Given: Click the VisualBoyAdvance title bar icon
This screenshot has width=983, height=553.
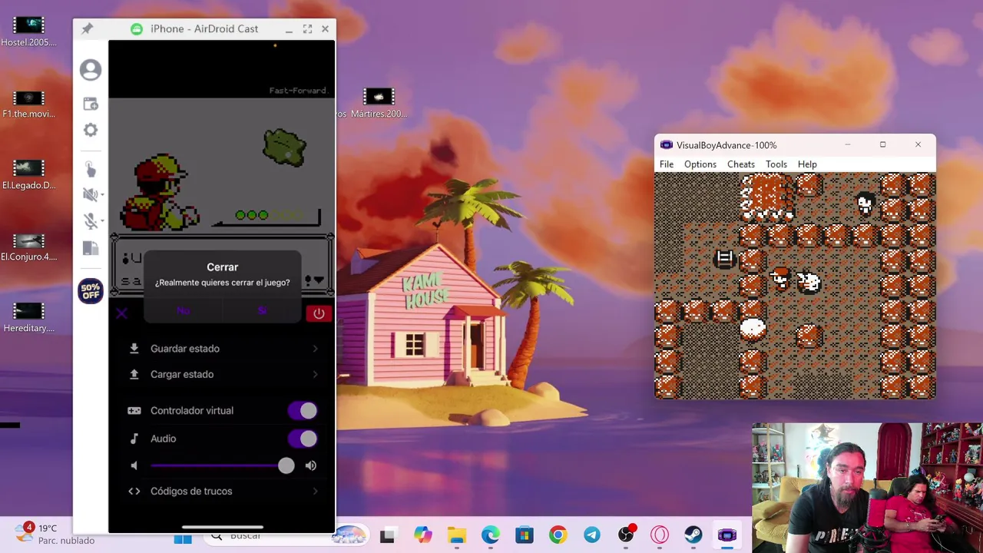Looking at the screenshot, I should coord(667,145).
